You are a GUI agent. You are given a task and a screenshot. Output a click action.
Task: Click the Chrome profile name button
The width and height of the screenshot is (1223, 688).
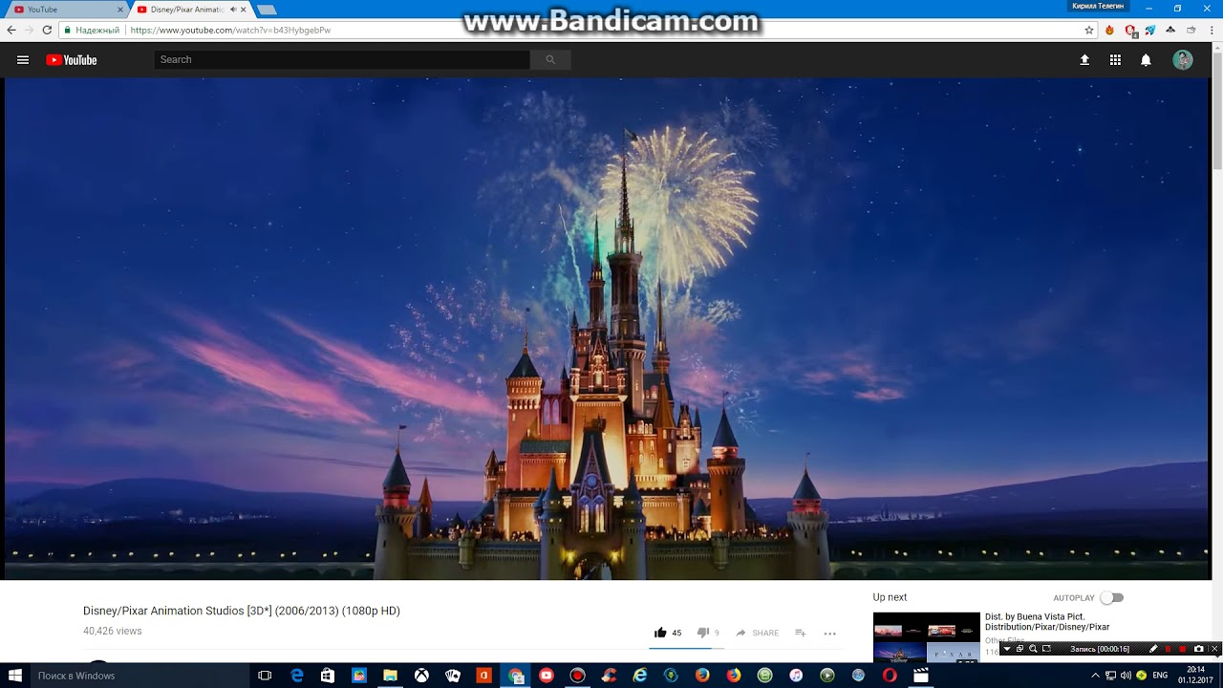(x=1098, y=7)
